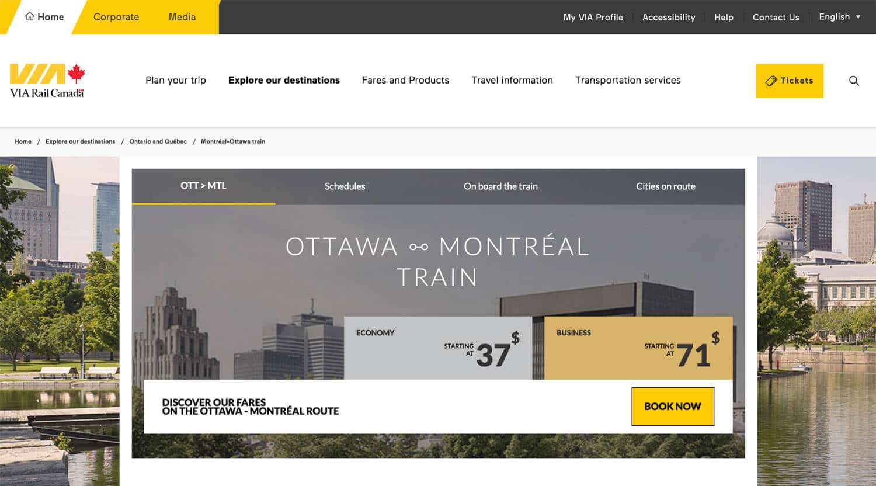876x486 pixels.
Task: Switch to the Schedules tab
Action: click(x=345, y=186)
